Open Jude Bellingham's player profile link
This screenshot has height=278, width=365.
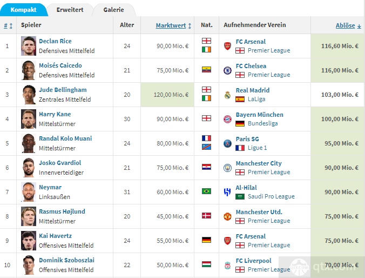pos(63,90)
